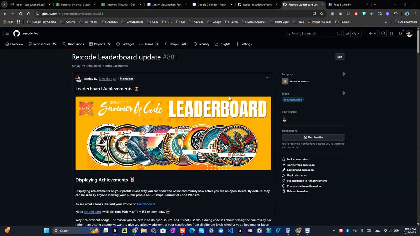Open GitHub global navigation hamburger menu
Image resolution: width=420 pixels, height=236 pixels.
point(7,33)
